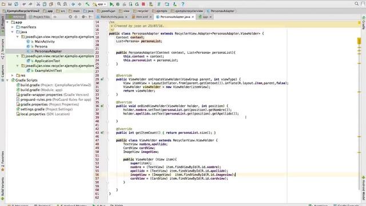
Task: Click the Cut scissors icon
Action: (x=38, y=4)
